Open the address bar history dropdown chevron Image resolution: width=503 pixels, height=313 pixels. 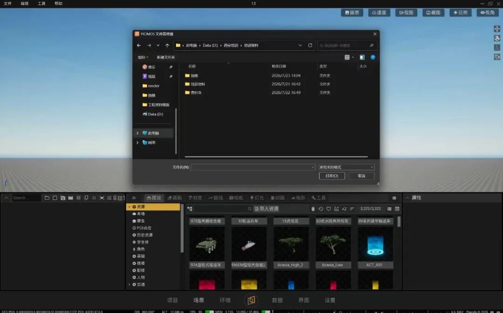tap(300, 45)
